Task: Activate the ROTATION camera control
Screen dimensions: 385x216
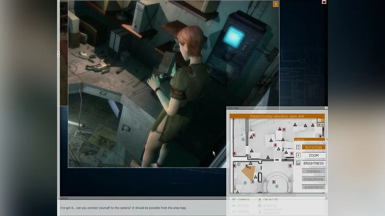Action: tap(313, 147)
